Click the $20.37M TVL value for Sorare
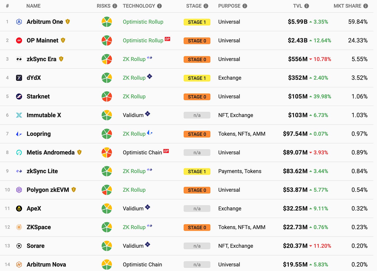Screen dimensions: 377x271 (295, 246)
